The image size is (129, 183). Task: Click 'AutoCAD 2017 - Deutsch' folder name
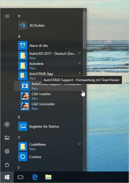coord(53,54)
